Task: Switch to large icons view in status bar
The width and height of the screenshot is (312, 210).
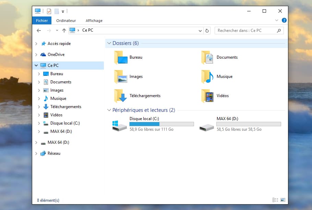Action: click(x=283, y=200)
